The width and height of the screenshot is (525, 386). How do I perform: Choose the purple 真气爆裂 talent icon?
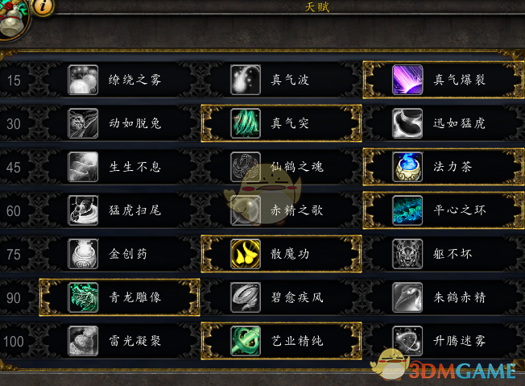click(x=407, y=80)
